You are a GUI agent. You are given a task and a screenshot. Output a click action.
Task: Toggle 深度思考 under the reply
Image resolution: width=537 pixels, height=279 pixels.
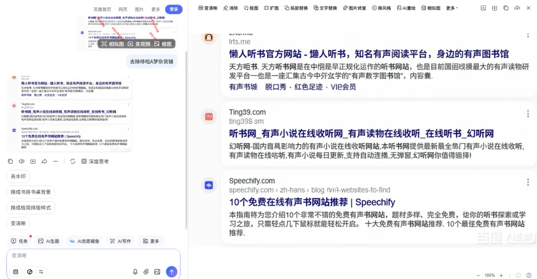[95, 162]
